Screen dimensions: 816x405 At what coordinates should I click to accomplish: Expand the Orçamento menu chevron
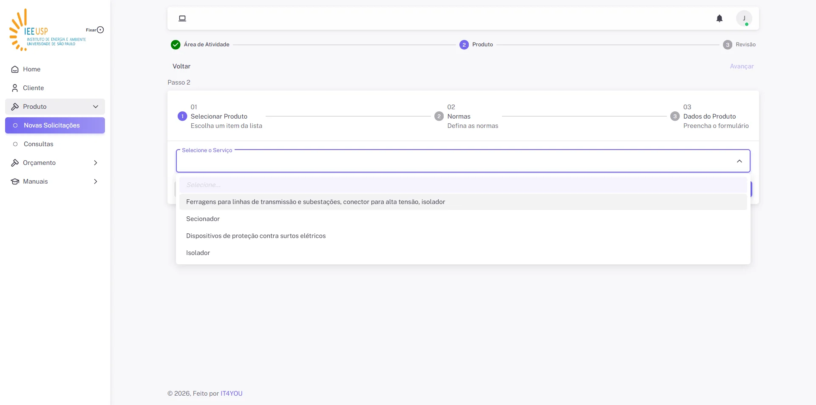click(96, 163)
